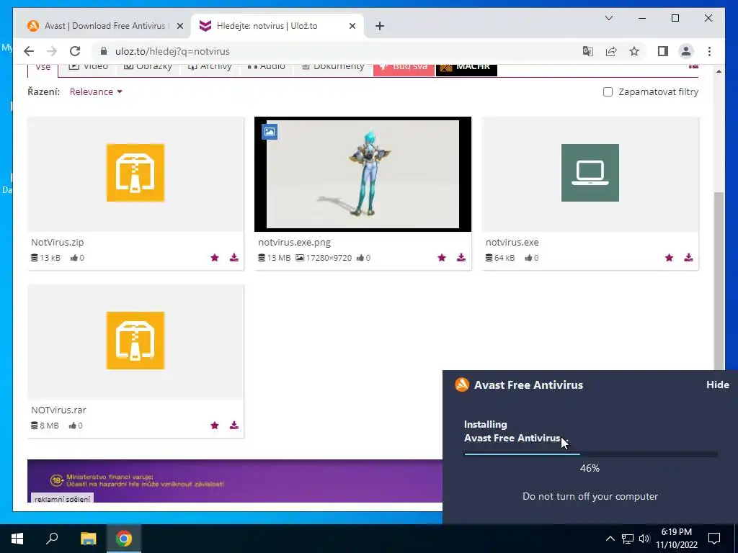Download notvirus.exe using its download icon
Image resolution: width=738 pixels, height=553 pixels.
(x=688, y=258)
